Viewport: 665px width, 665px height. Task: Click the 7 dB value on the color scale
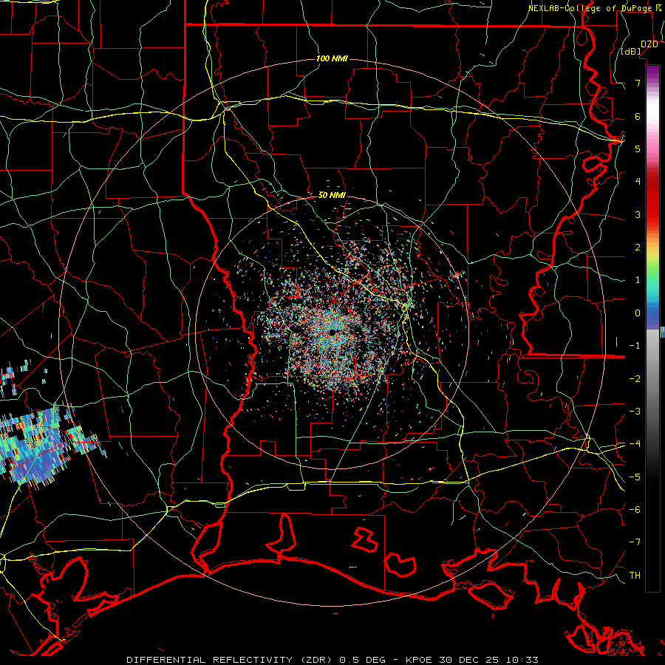638,83
